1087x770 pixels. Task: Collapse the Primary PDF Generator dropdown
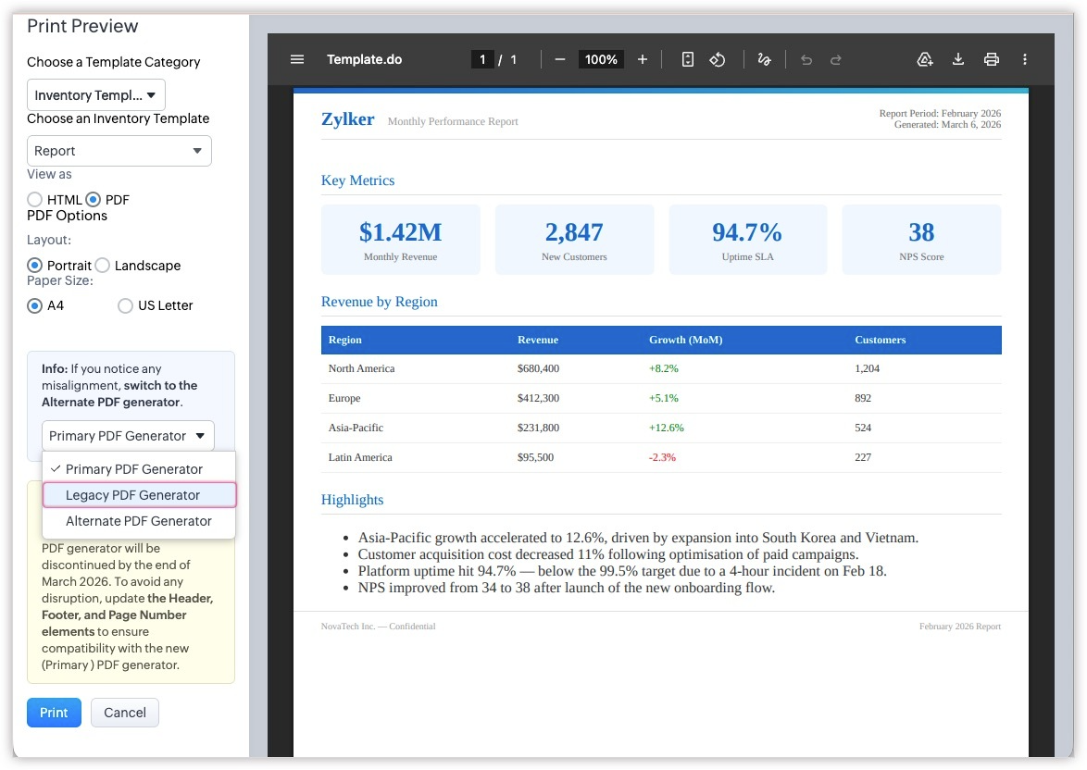tap(128, 436)
